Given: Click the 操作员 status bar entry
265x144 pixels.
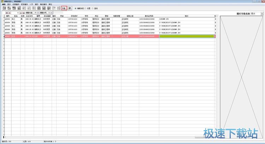Looking at the screenshot, I should tap(6, 141).
